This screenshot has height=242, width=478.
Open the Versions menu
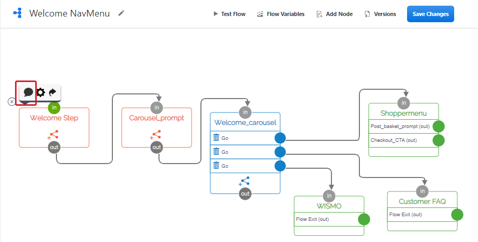pos(380,14)
